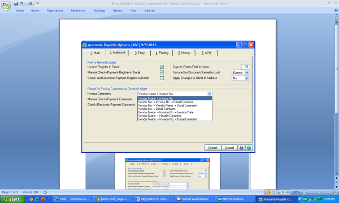This screenshot has width=339, height=203.
Task: Choose Vendor No. + Vendor Name + Detail Comment
Action: pyautogui.click(x=175, y=105)
